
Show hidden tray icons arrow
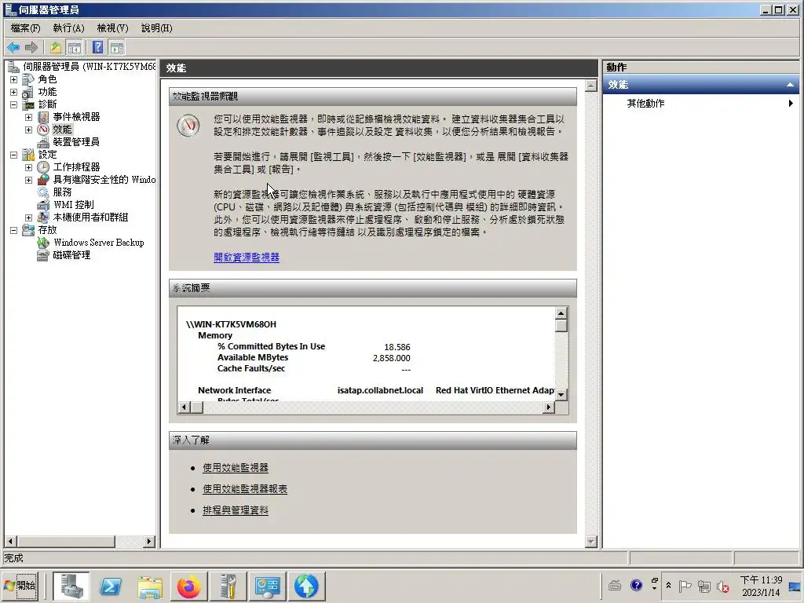tap(668, 586)
